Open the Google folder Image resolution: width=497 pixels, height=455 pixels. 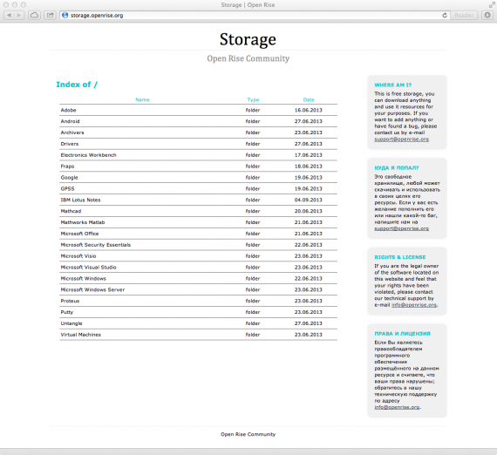click(x=69, y=178)
